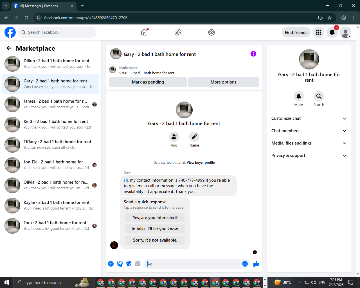Screen dimensions: 360x288
Task: Click the volume icon in system tray
Action: (x=314, y=282)
